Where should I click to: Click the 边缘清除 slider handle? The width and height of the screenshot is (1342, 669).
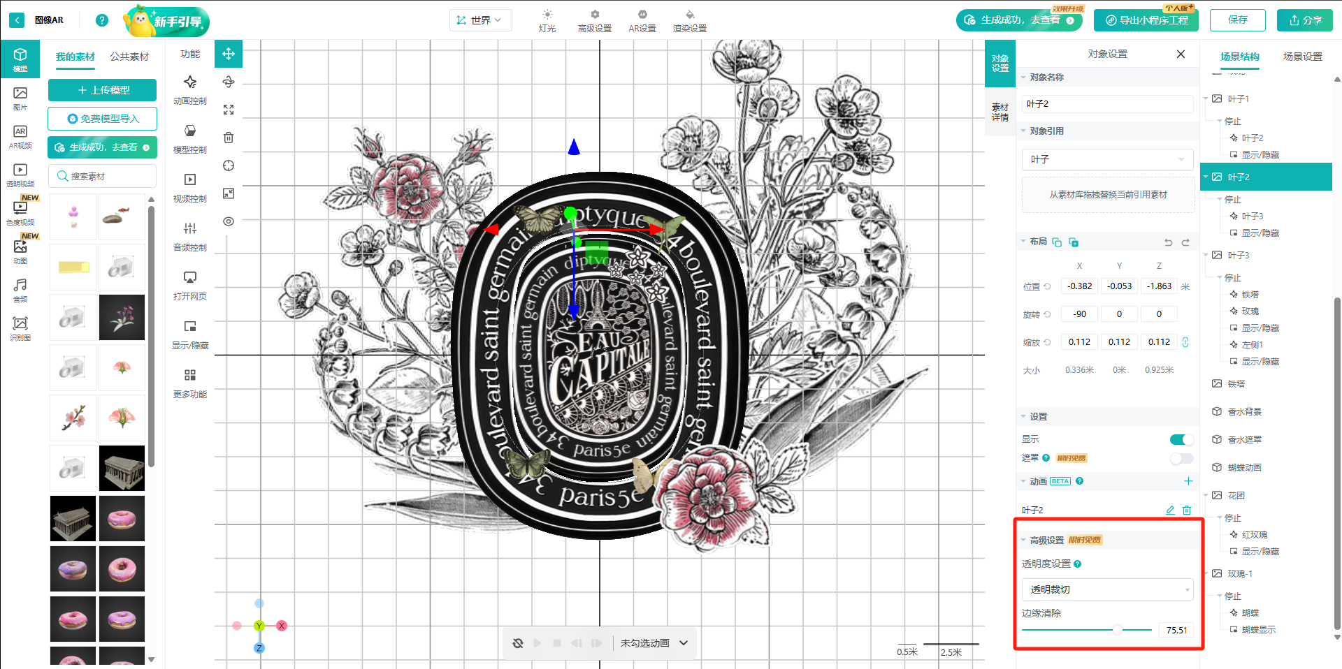[1118, 630]
